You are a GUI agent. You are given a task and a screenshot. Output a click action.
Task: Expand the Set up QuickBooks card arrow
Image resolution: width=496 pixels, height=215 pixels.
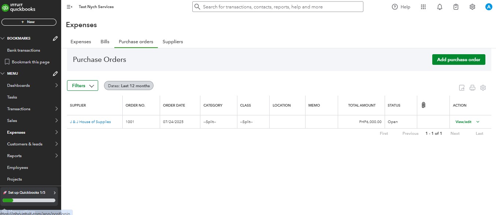(x=55, y=193)
